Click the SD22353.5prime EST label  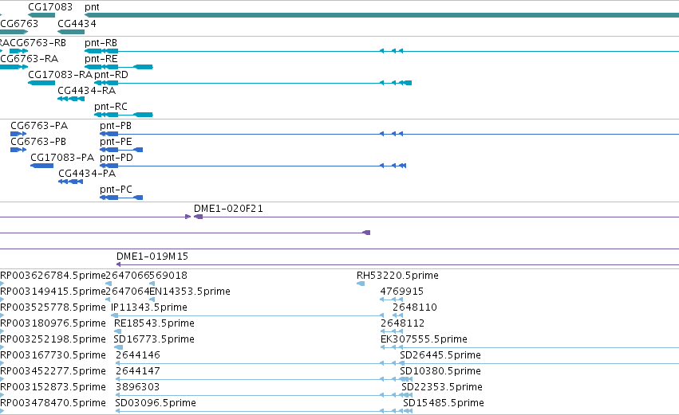pyautogui.click(x=442, y=387)
